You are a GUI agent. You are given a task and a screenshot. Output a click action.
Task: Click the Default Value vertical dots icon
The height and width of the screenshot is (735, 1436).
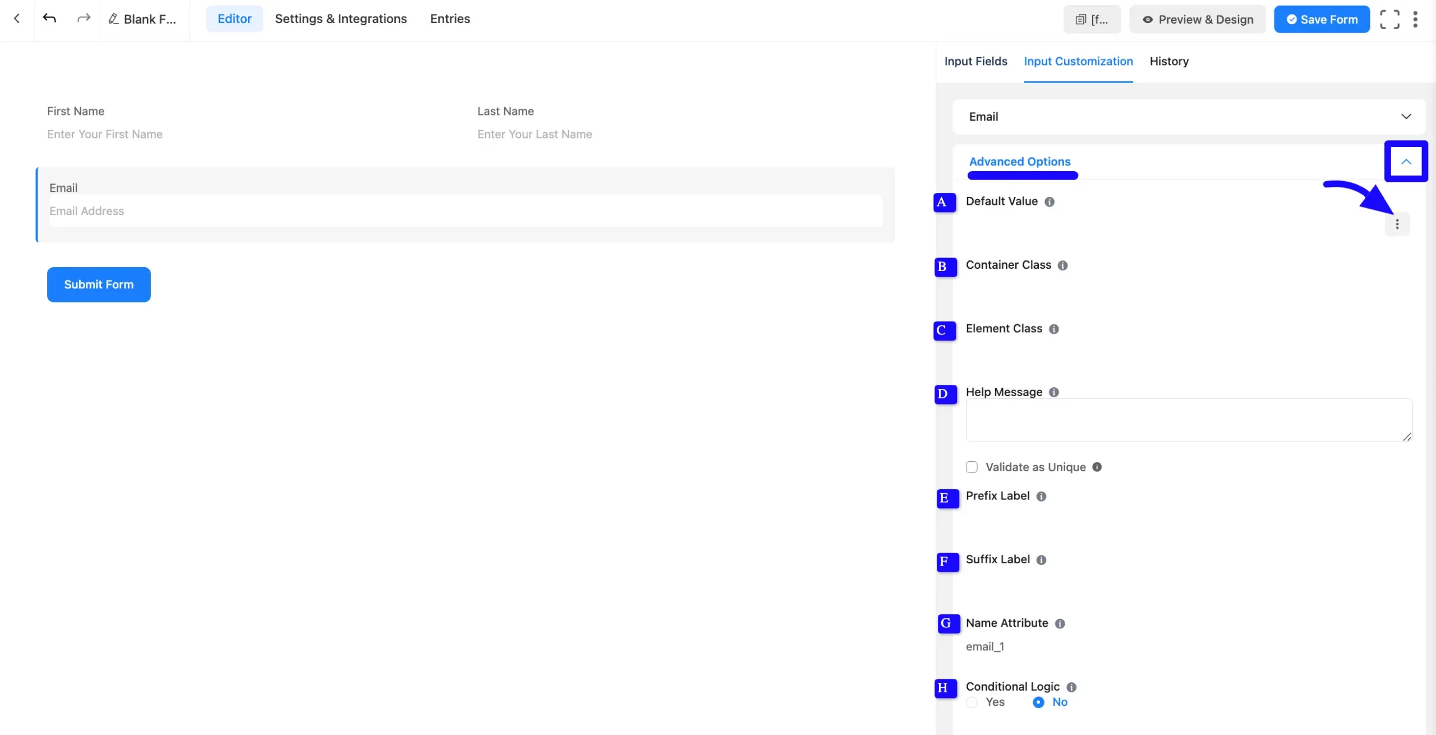click(1397, 224)
